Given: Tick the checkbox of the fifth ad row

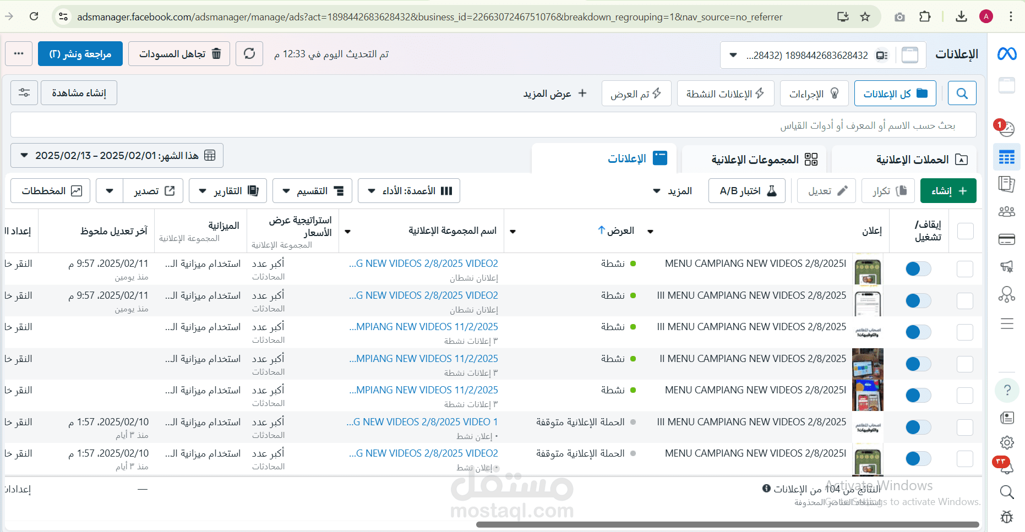Looking at the screenshot, I should pos(965,396).
